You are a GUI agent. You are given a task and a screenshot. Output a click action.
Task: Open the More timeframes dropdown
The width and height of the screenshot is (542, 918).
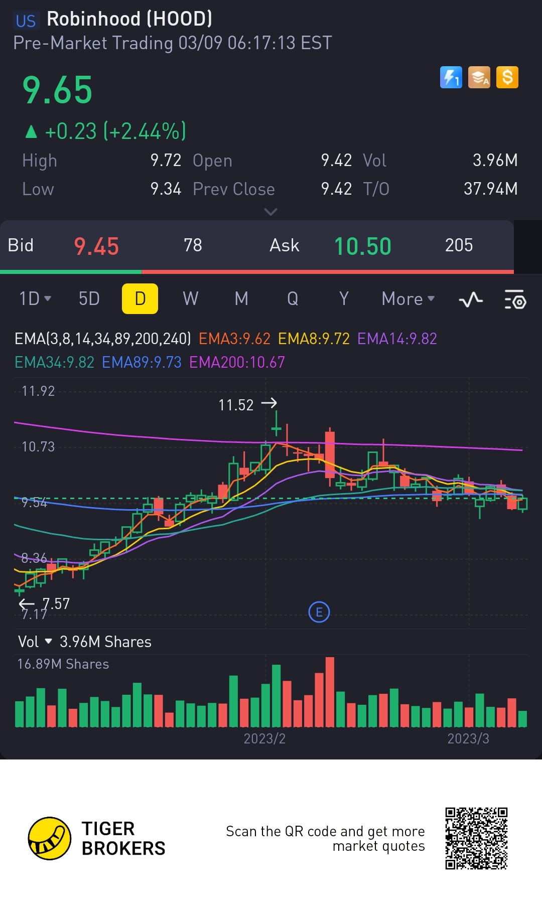tap(408, 298)
